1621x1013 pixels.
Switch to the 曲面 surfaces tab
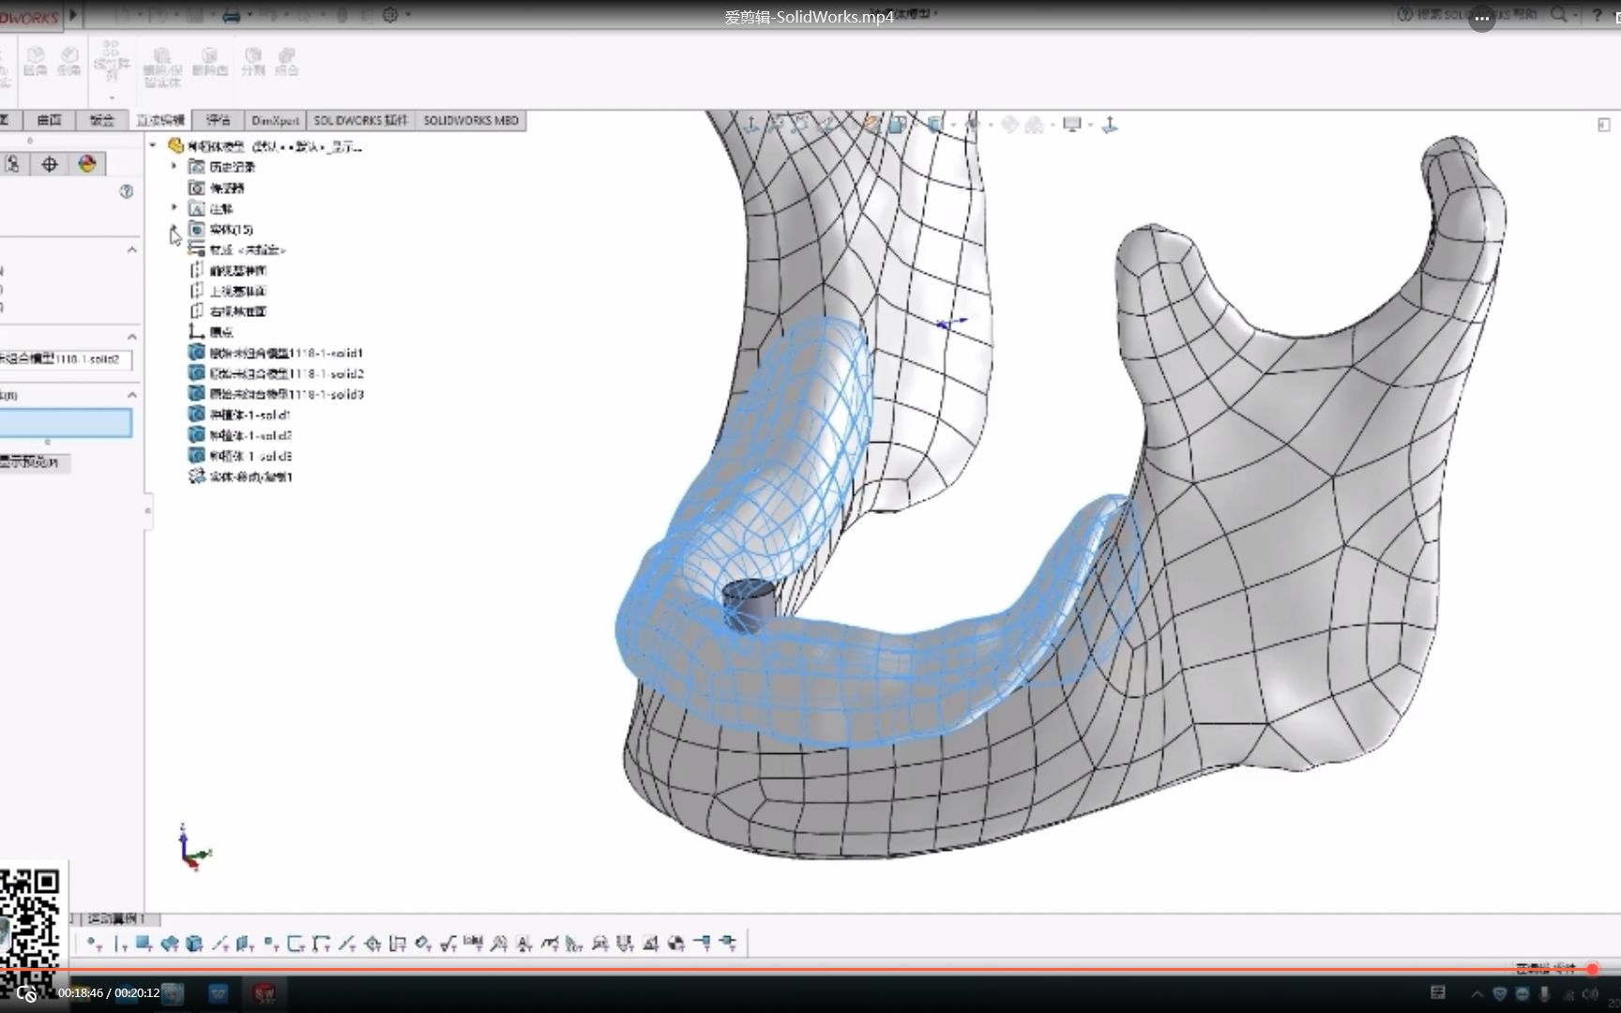50,120
